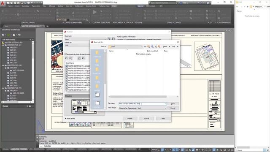Select MEC-P00 in File References tree
Image resolution: width=270 pixels, height=152 pixels.
13,85
